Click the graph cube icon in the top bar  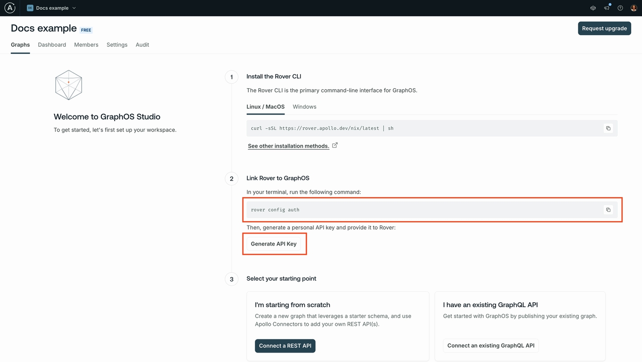point(593,8)
